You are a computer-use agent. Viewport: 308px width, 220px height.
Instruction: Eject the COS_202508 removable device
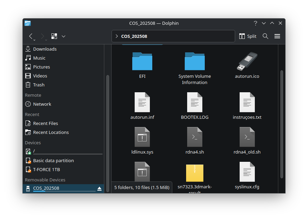(x=99, y=188)
